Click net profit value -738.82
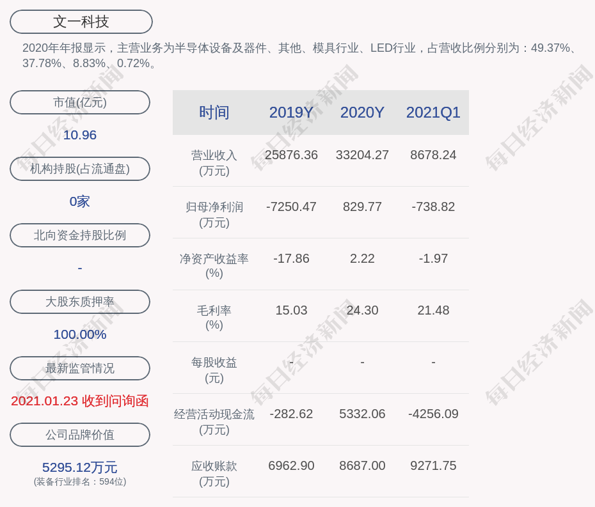The width and height of the screenshot is (595, 507). tap(433, 207)
